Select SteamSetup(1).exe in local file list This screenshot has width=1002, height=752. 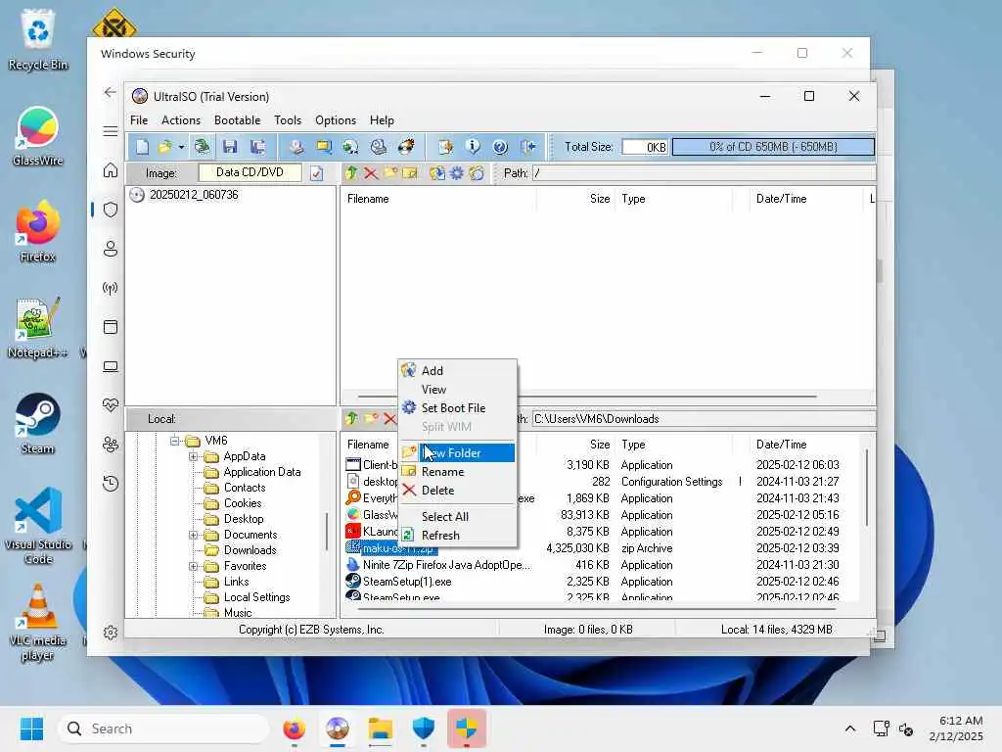pyautogui.click(x=407, y=582)
